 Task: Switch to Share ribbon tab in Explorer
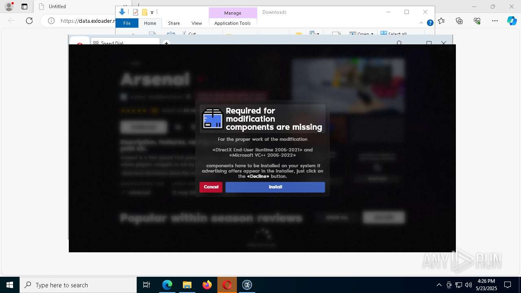click(174, 23)
